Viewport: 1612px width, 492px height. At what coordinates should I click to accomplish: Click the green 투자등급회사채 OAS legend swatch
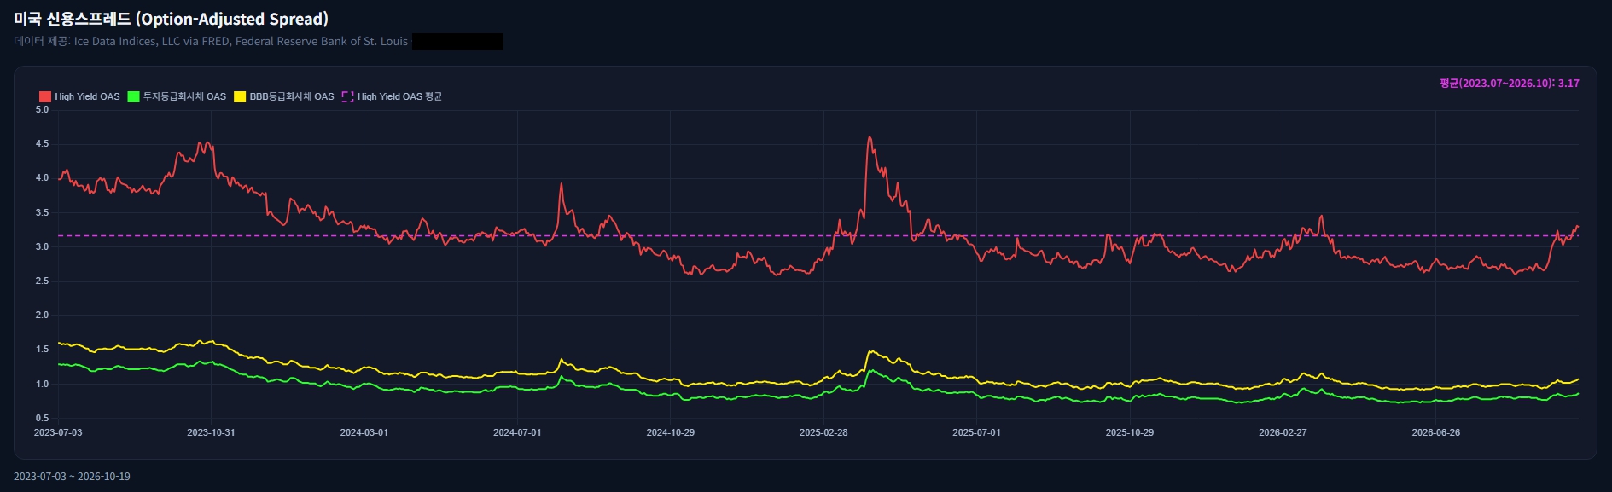click(133, 96)
